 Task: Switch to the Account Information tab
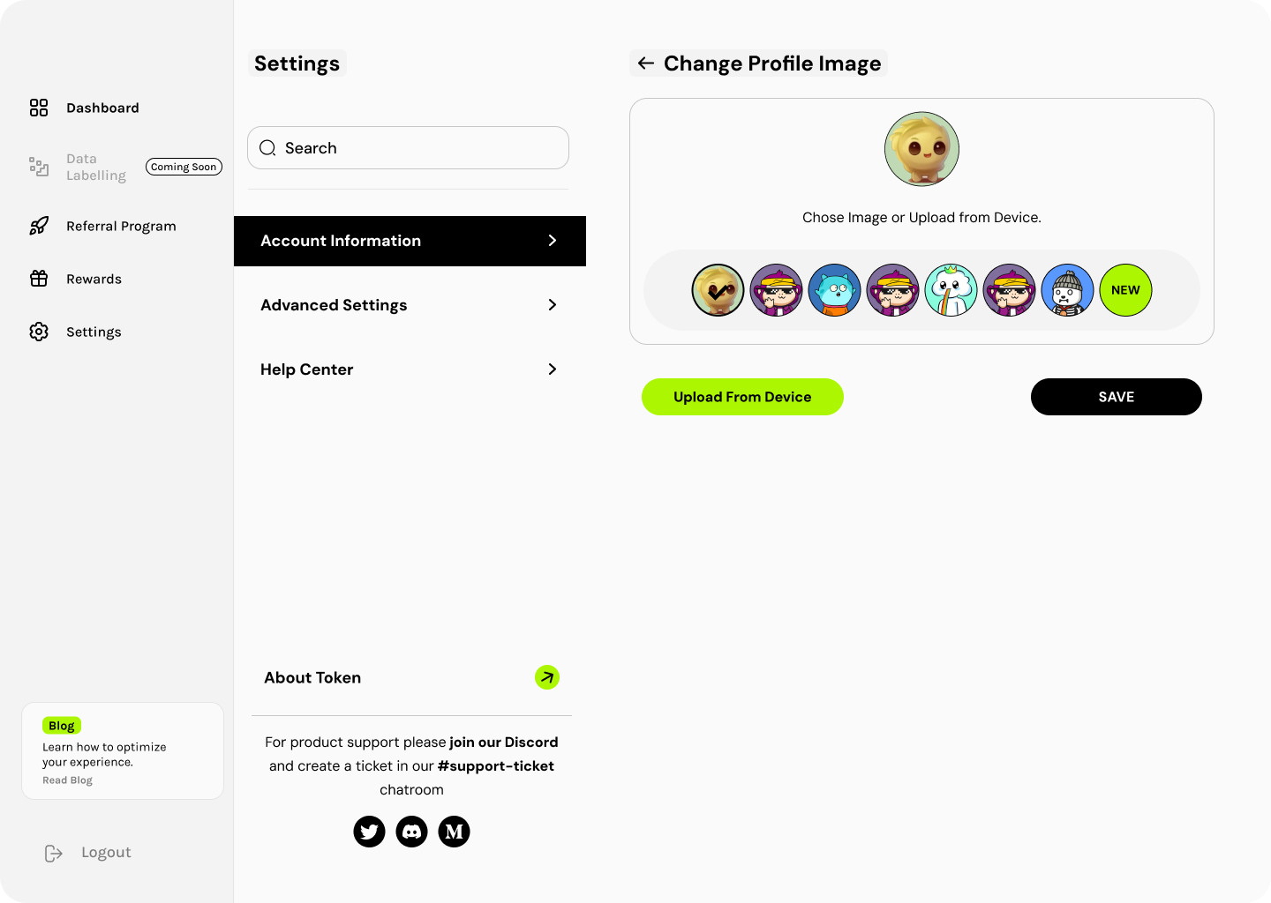click(x=341, y=241)
